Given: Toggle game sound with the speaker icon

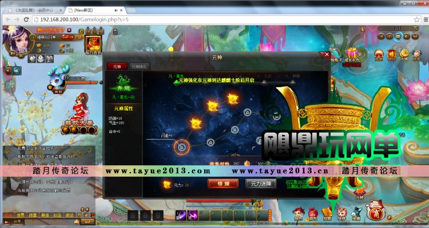Looking at the screenshot, I should click(x=407, y=36).
